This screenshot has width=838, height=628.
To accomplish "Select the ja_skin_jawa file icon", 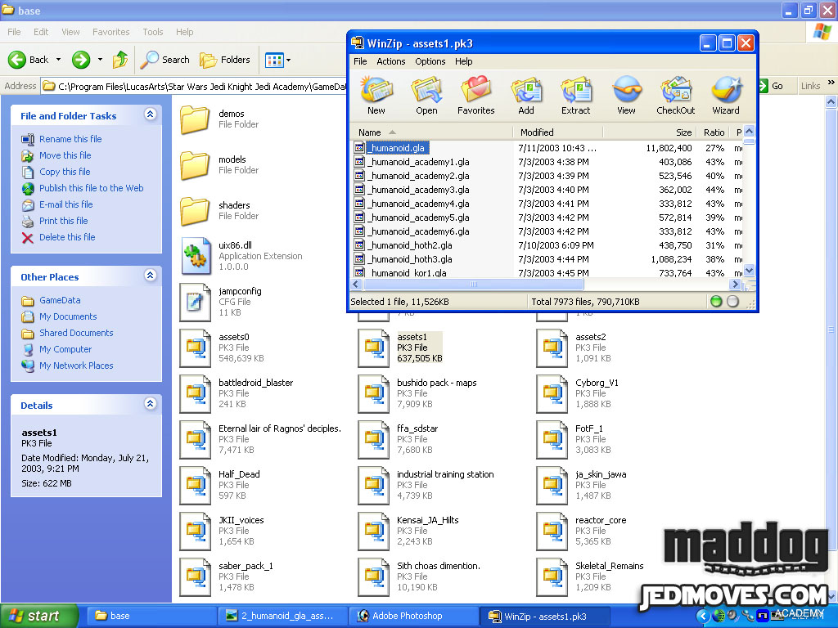I will (x=552, y=486).
